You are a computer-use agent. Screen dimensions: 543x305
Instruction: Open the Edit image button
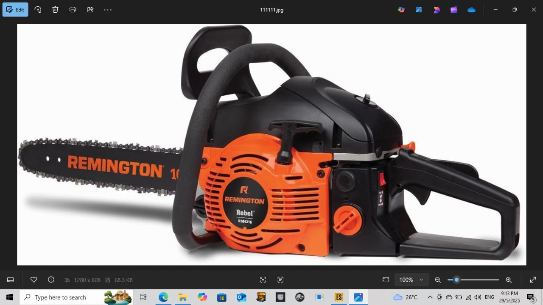(15, 9)
